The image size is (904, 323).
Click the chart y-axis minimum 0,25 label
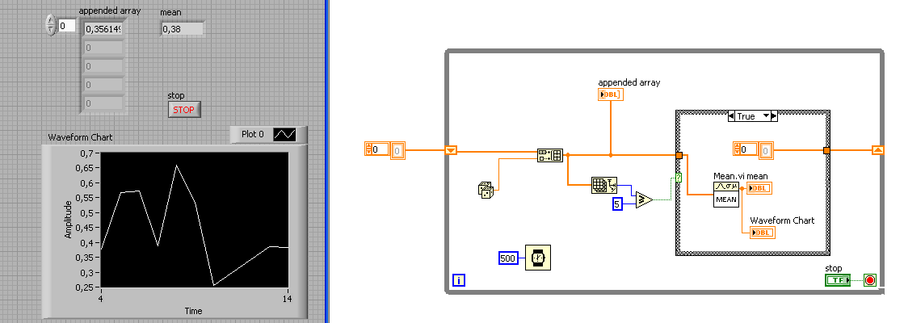point(86,287)
